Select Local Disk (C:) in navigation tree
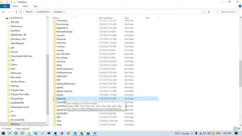The image size is (242, 136). [x=16, y=18]
